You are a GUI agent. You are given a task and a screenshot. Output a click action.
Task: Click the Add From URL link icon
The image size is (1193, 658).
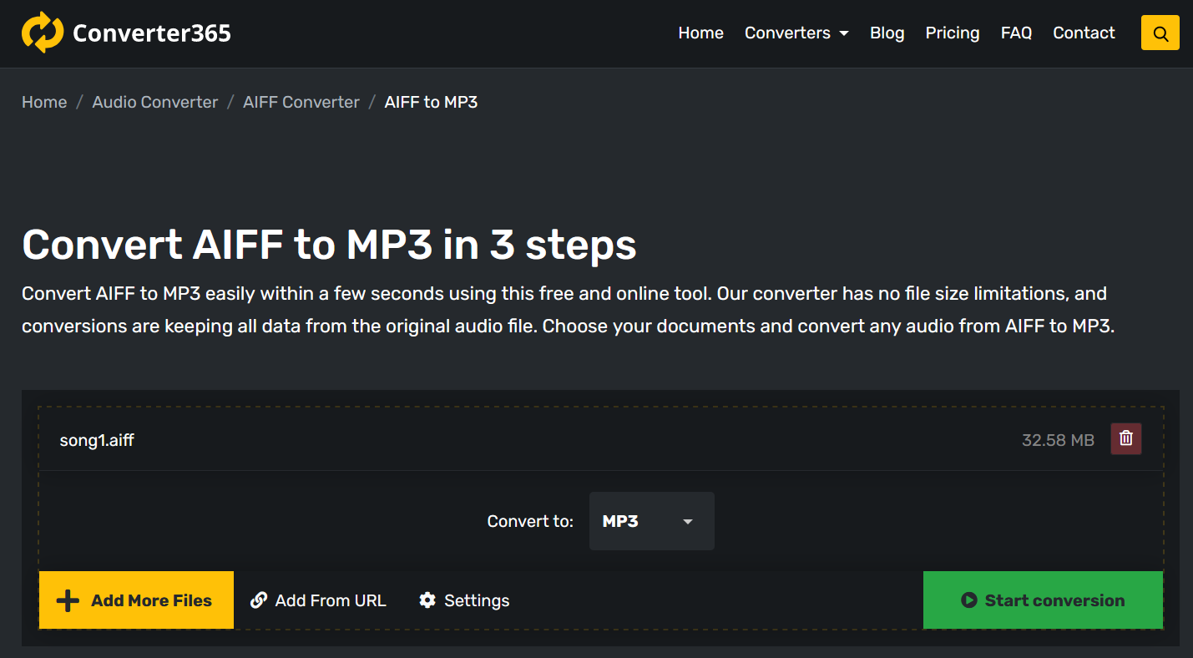[259, 600]
